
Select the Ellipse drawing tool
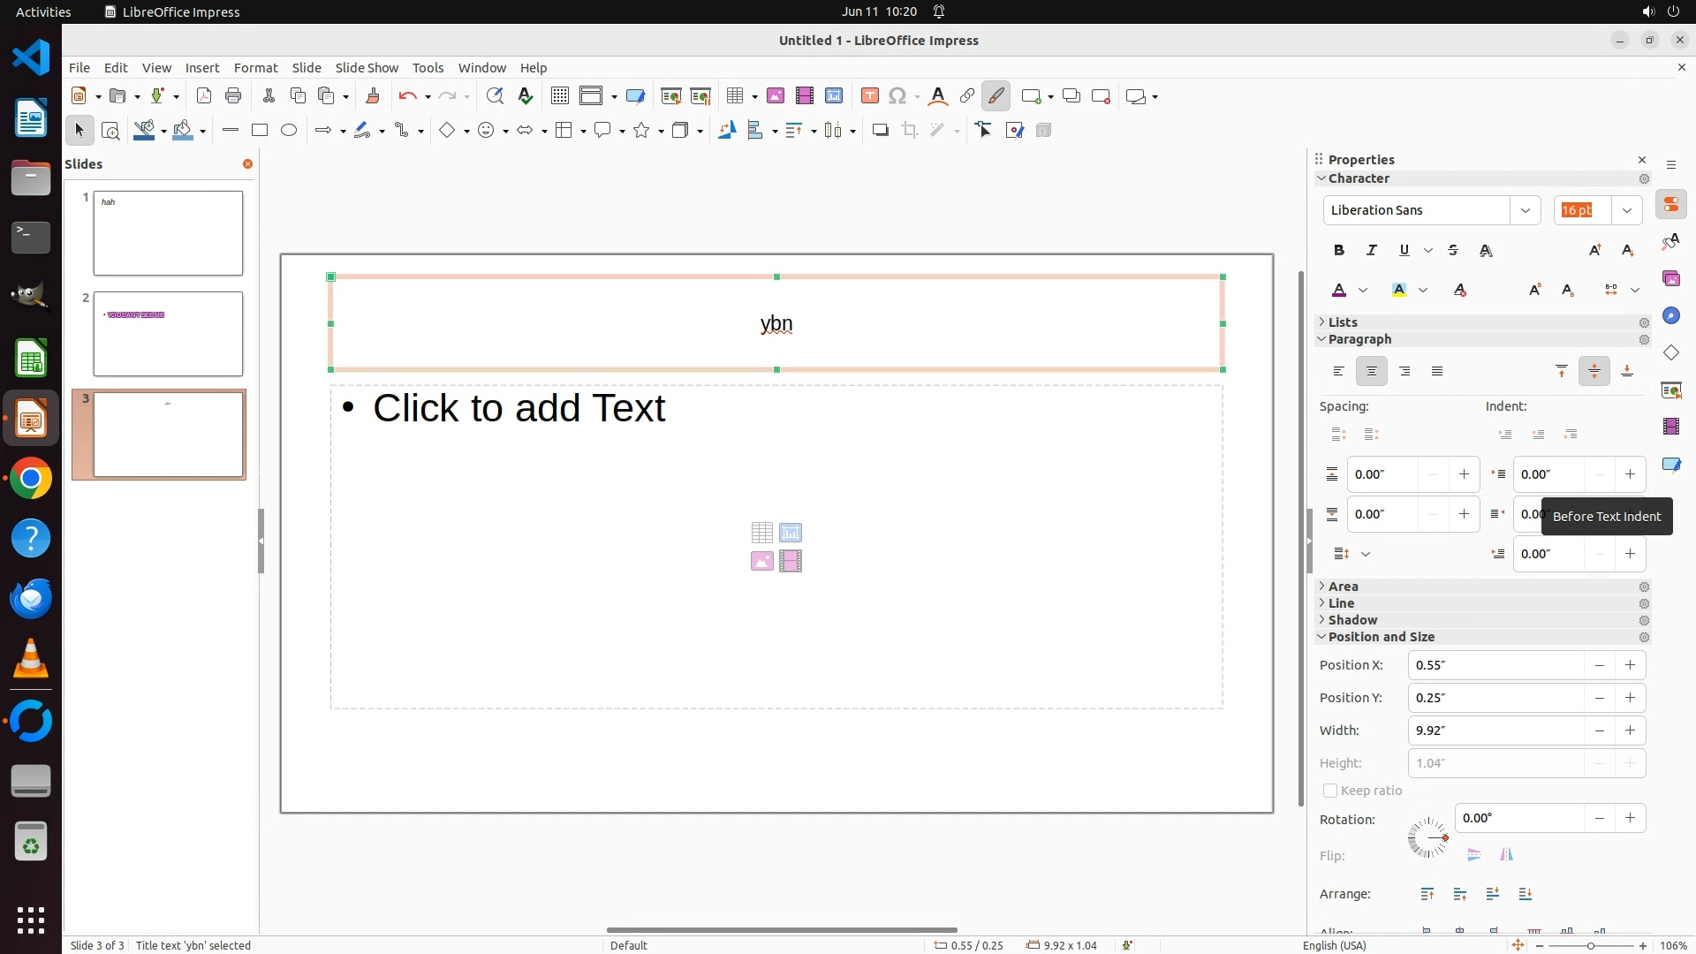coord(289,131)
